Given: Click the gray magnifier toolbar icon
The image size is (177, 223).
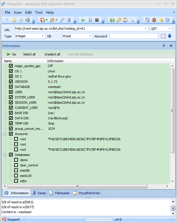Looking at the screenshot, I should point(132,20).
